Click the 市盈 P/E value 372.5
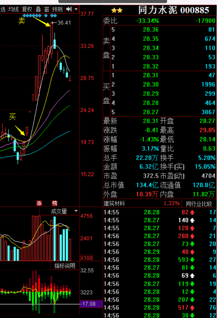 point(151,176)
